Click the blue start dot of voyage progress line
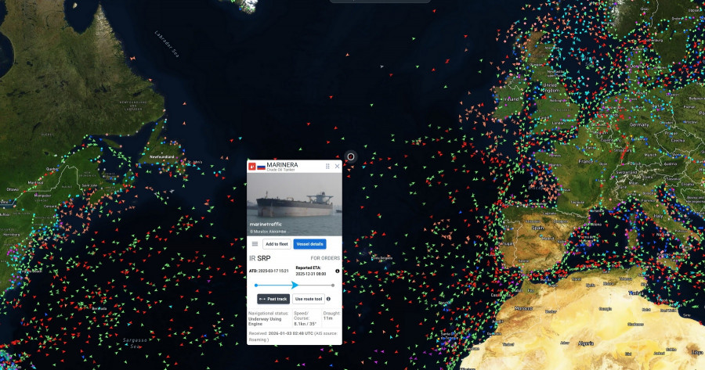The height and width of the screenshot is (370, 705). point(256,285)
